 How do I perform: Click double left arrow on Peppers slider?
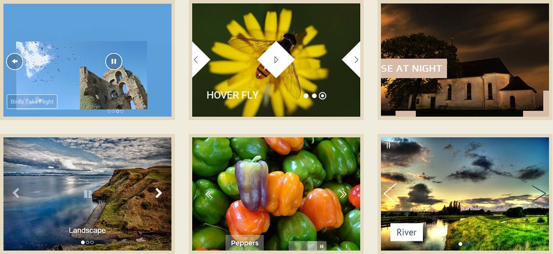point(209,194)
